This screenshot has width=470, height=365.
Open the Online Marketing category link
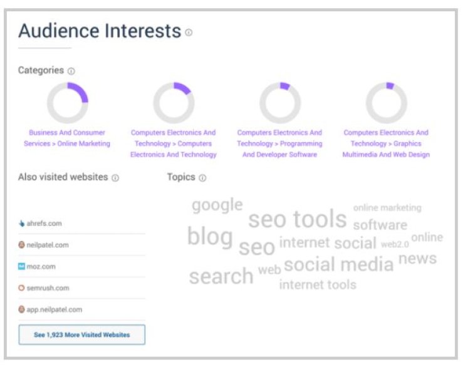67,138
